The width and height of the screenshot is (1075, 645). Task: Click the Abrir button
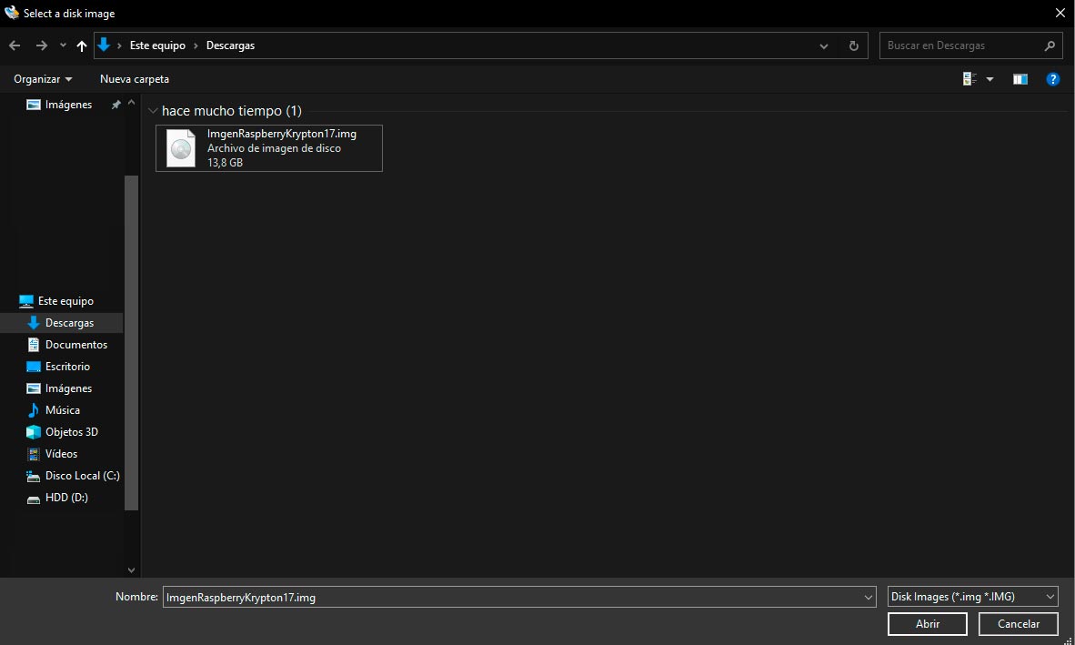coord(927,624)
